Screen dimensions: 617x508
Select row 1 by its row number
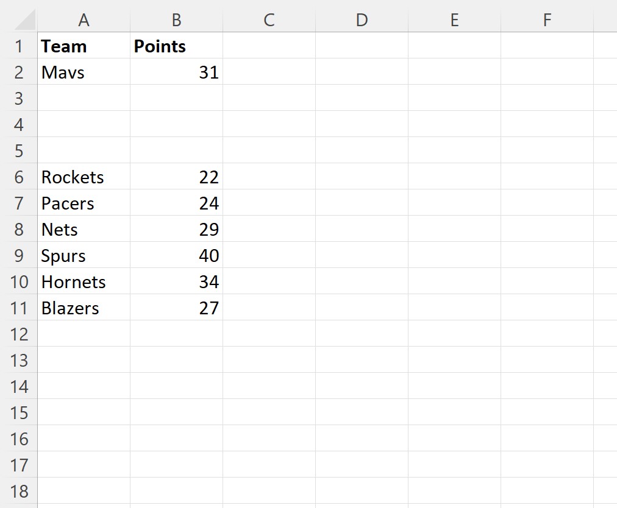click(x=19, y=46)
